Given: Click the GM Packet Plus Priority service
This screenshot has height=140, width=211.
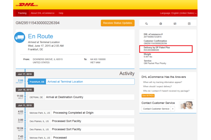Looking at the screenshot, I should [x=155, y=63].
